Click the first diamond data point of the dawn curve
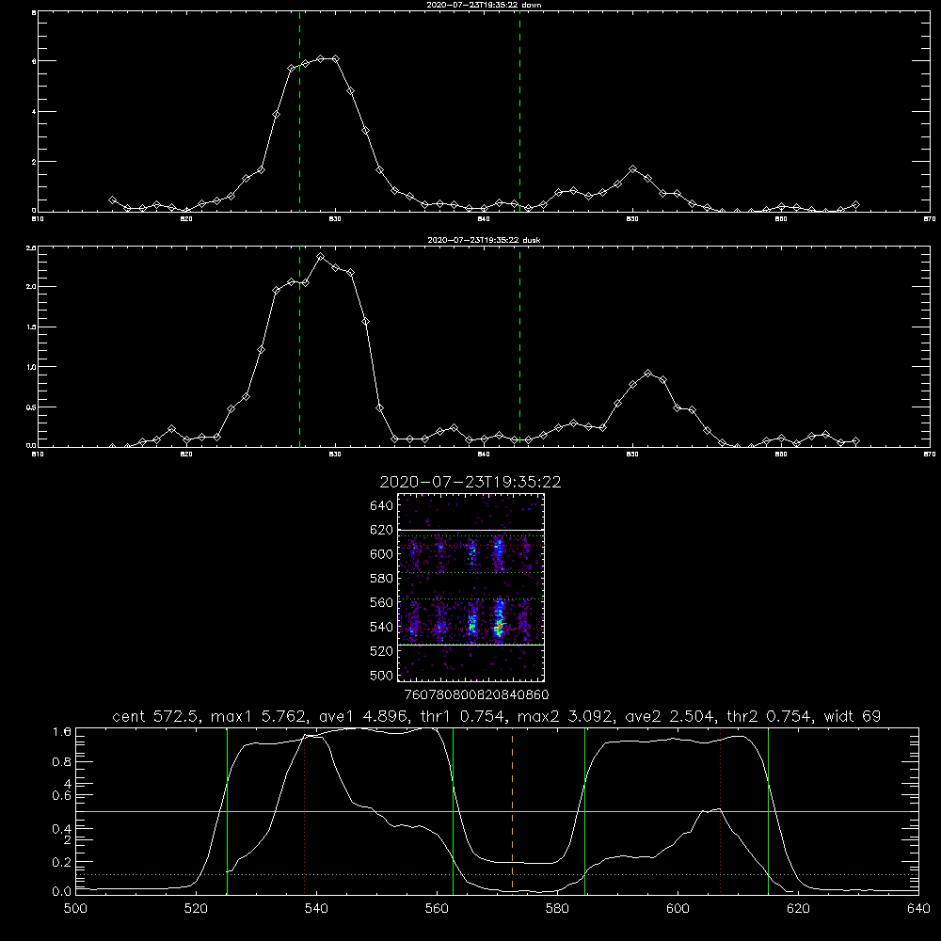The height and width of the screenshot is (941, 941). point(112,199)
